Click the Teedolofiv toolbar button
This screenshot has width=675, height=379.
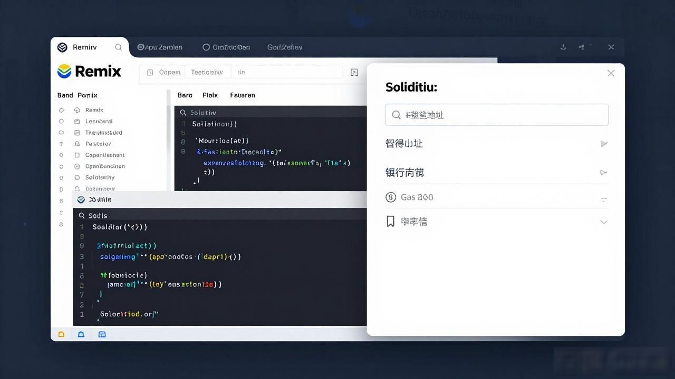click(207, 72)
